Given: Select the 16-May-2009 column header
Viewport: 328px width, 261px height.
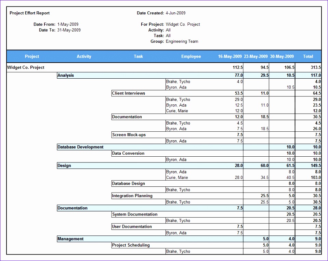Looking at the screenshot, I should click(230, 56).
